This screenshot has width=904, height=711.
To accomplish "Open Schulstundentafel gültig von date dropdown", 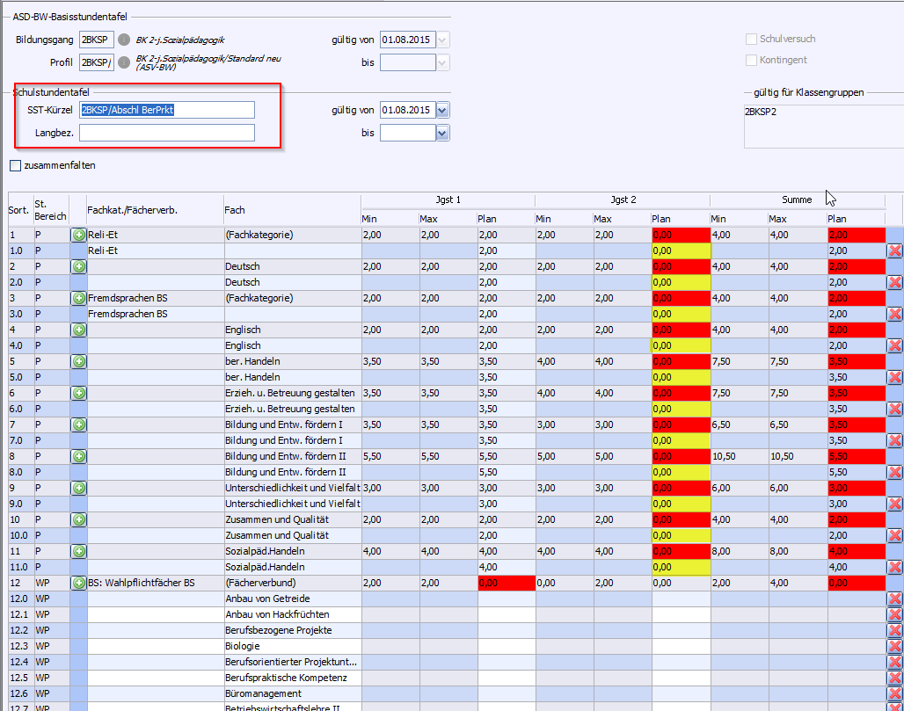I will (x=442, y=110).
